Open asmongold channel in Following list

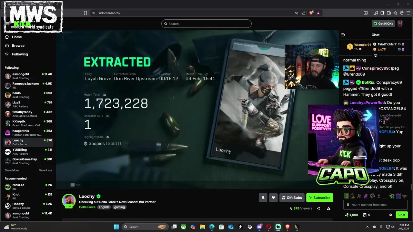[x=28, y=76]
